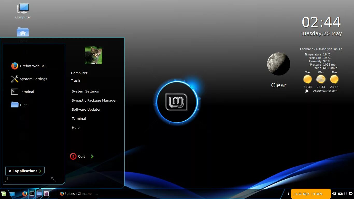Click the search magnifier icon in menu
Viewport: 354px width, 199px height.
coord(52,179)
